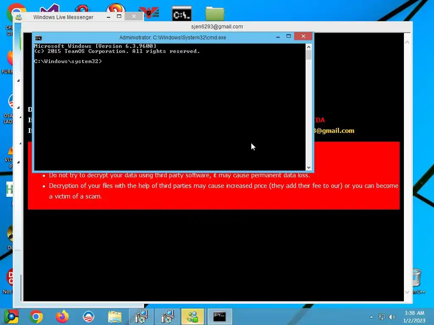The width and height of the screenshot is (434, 325).
Task: Open the Recycle Bin desktop icon
Action: 417,278
